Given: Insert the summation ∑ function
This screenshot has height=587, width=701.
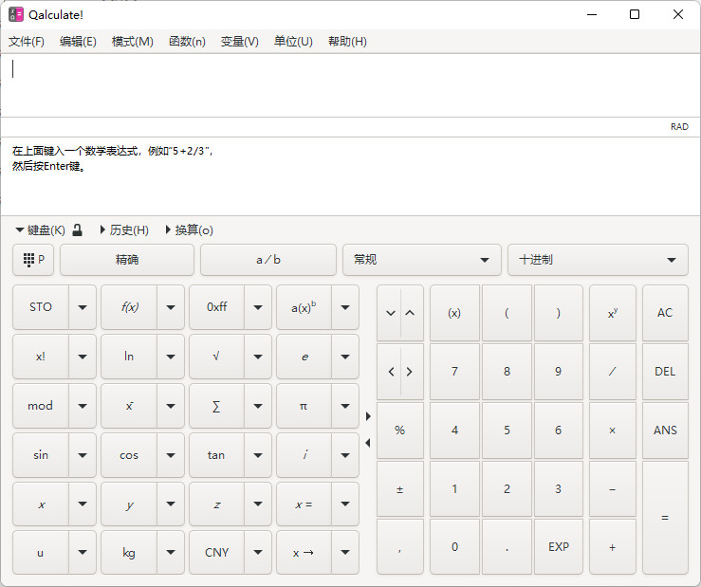Looking at the screenshot, I should 216,406.
